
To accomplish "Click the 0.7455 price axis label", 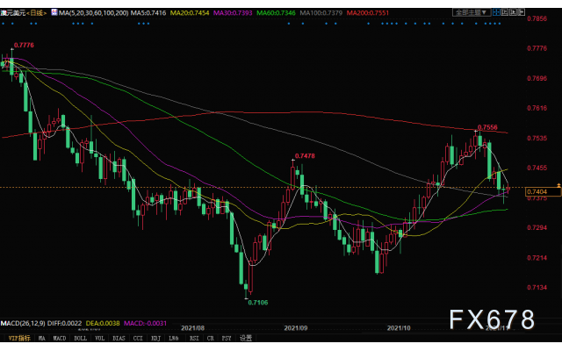I will (x=537, y=168).
